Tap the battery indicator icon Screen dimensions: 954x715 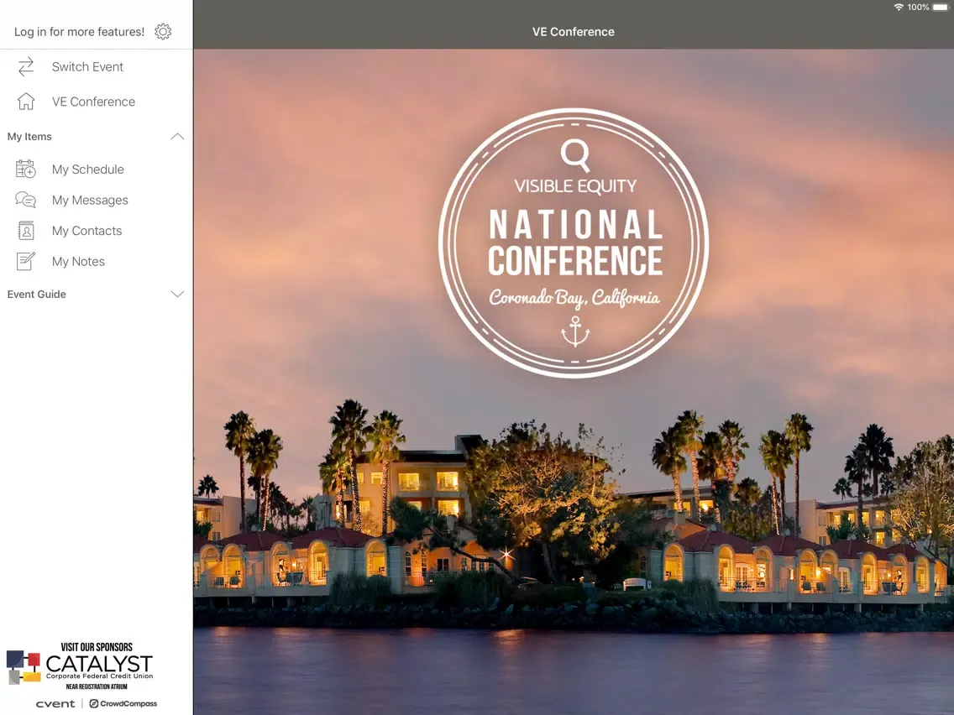coord(940,8)
